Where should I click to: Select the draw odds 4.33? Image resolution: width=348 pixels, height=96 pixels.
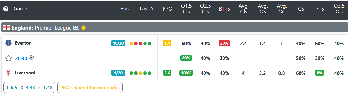tap(30, 88)
